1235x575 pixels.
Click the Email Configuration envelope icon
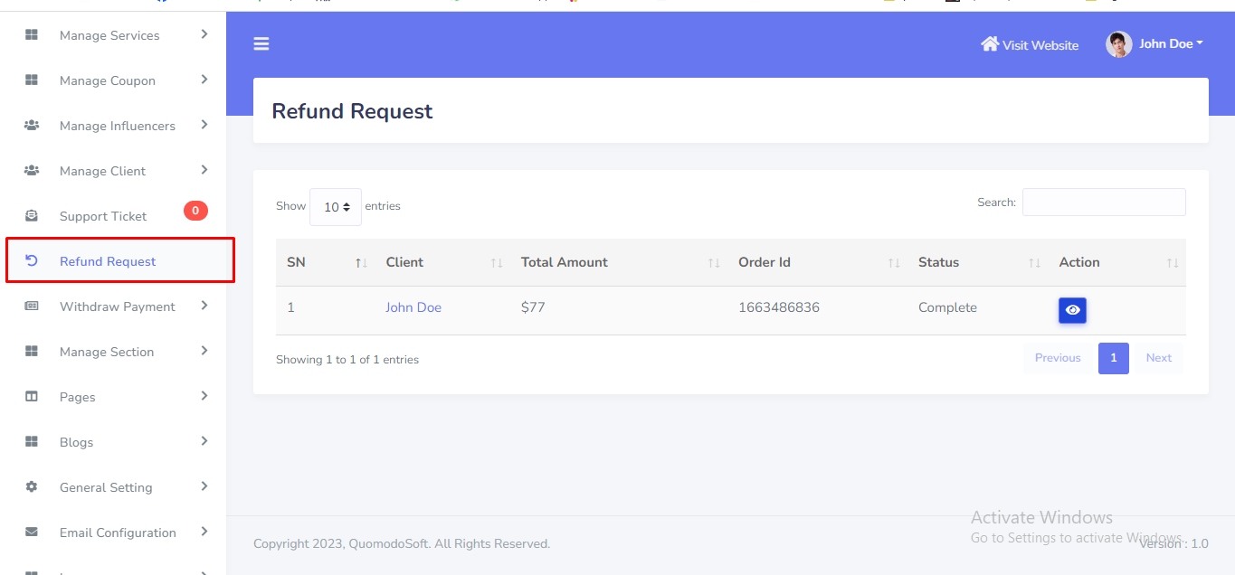tap(32, 533)
